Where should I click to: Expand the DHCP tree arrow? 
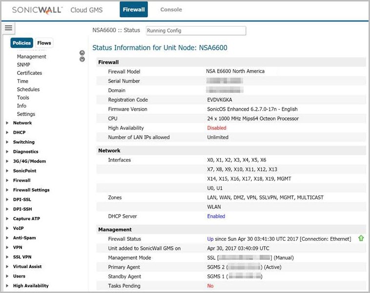tap(7, 132)
